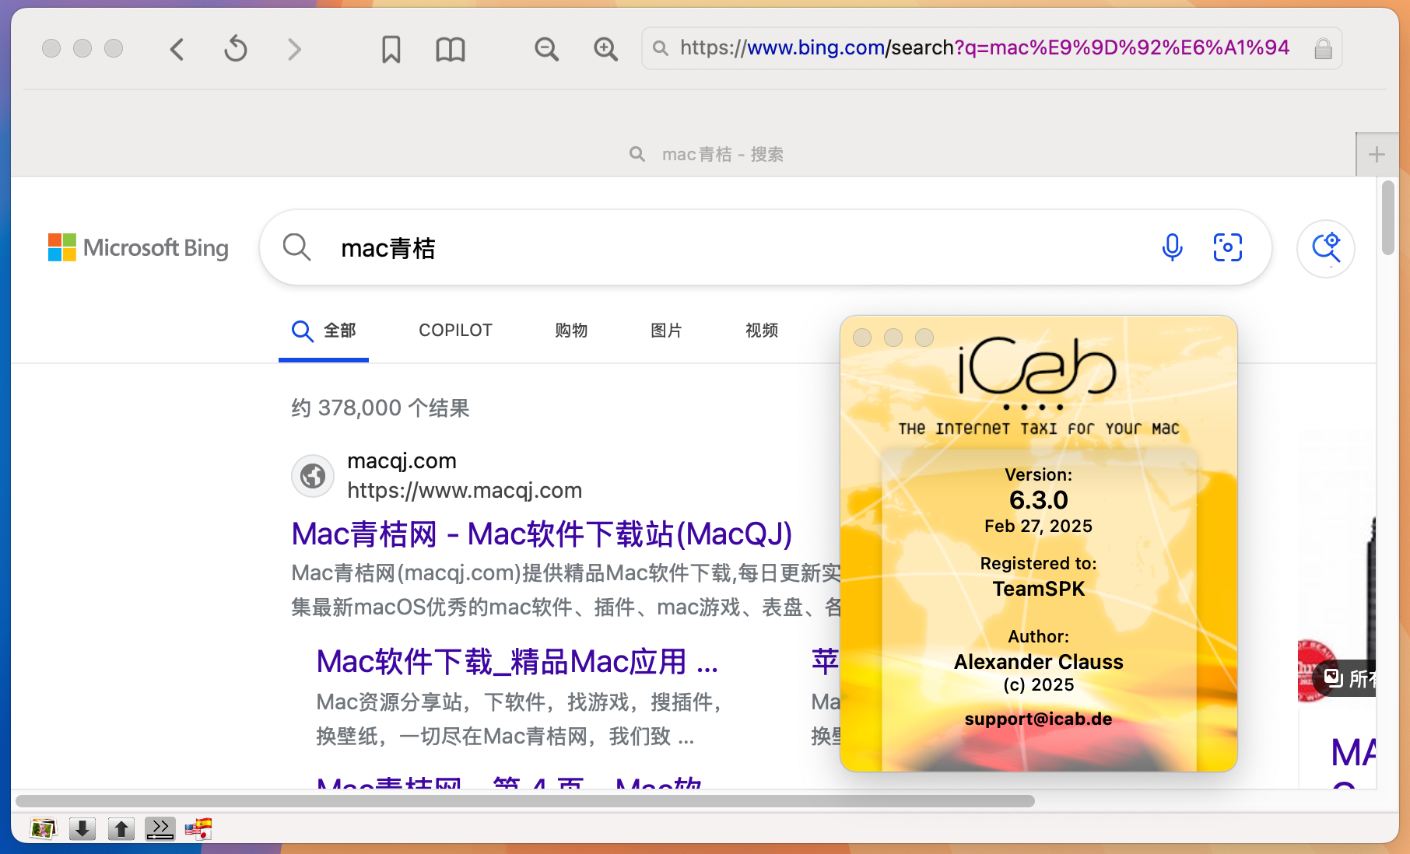Click the Microsoft Bing logo
The height and width of the screenshot is (854, 1410).
139,248
